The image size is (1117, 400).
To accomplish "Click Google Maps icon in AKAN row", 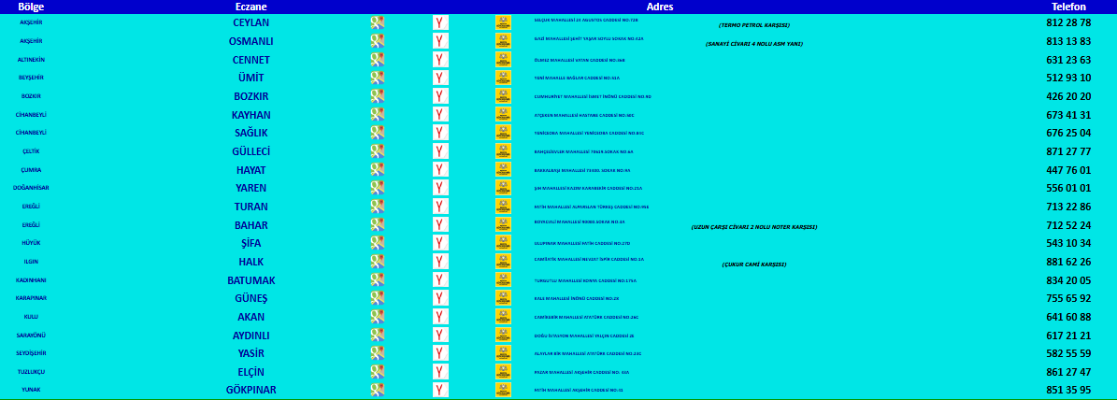I will click(x=378, y=317).
